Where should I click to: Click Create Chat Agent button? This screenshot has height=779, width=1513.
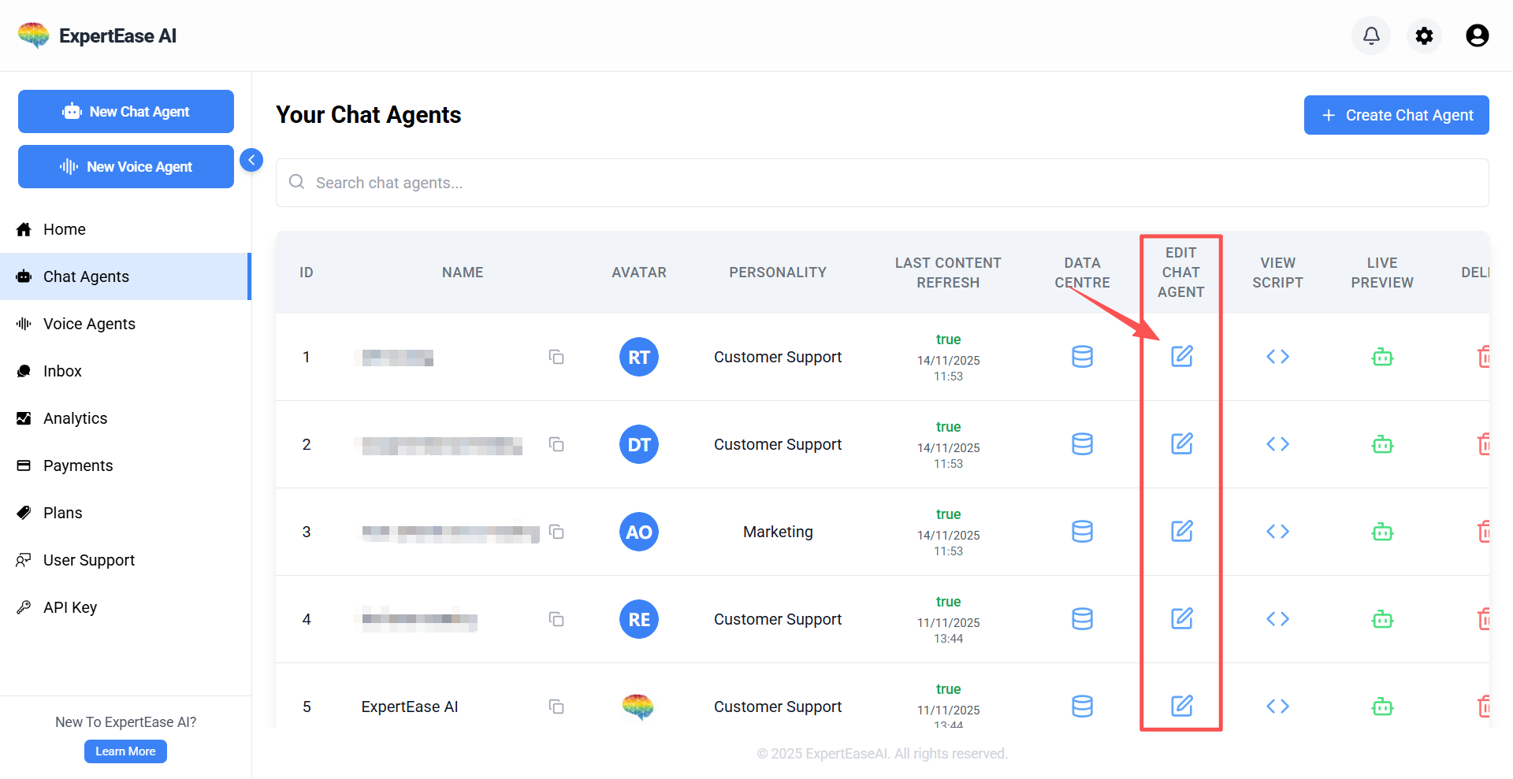point(1396,115)
